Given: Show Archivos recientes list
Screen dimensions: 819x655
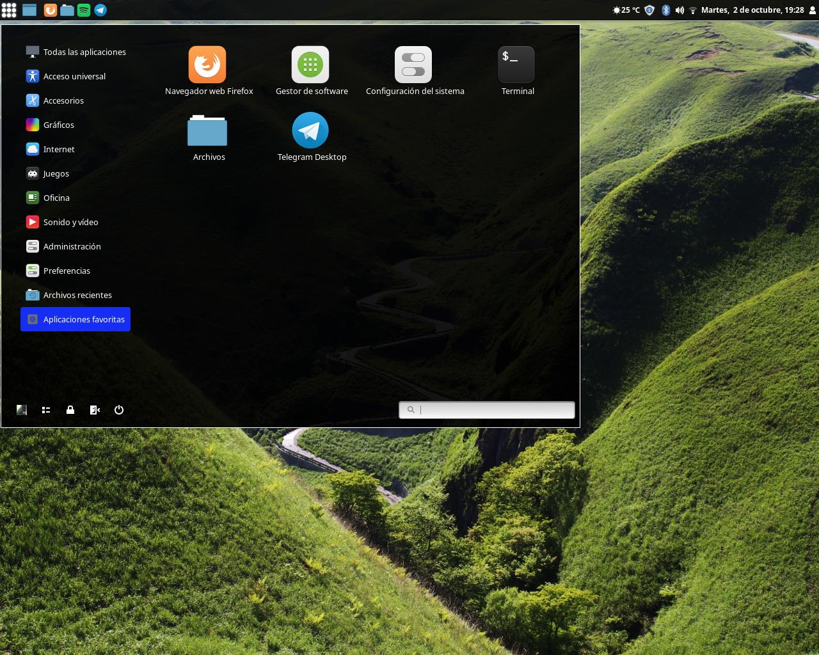Looking at the screenshot, I should click(x=76, y=295).
